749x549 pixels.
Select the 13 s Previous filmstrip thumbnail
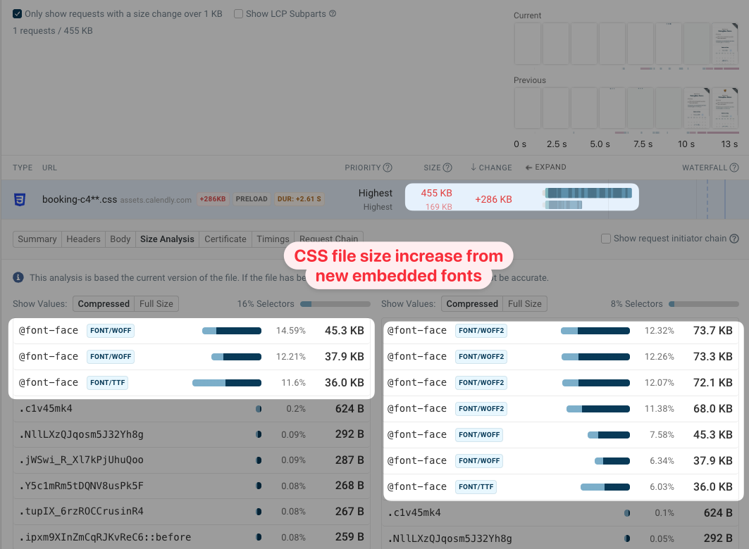726,108
